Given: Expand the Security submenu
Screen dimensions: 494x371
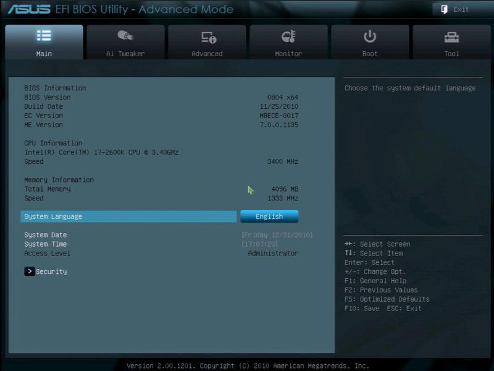Looking at the screenshot, I should 50,271.
